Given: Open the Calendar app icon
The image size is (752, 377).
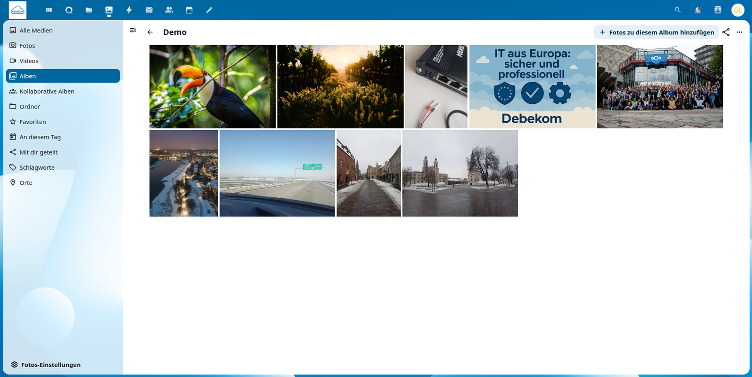Looking at the screenshot, I should click(189, 10).
